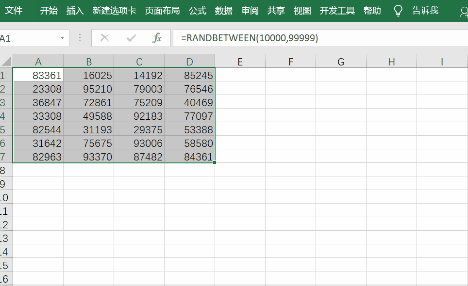This screenshot has height=286, width=468.
Task: Open the 新建选项卡 ribbon tab
Action: click(x=114, y=11)
